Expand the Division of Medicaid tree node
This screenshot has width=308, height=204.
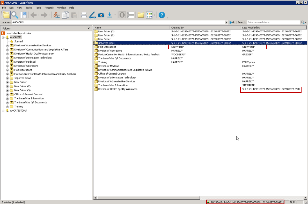pyautogui.click(x=8, y=62)
